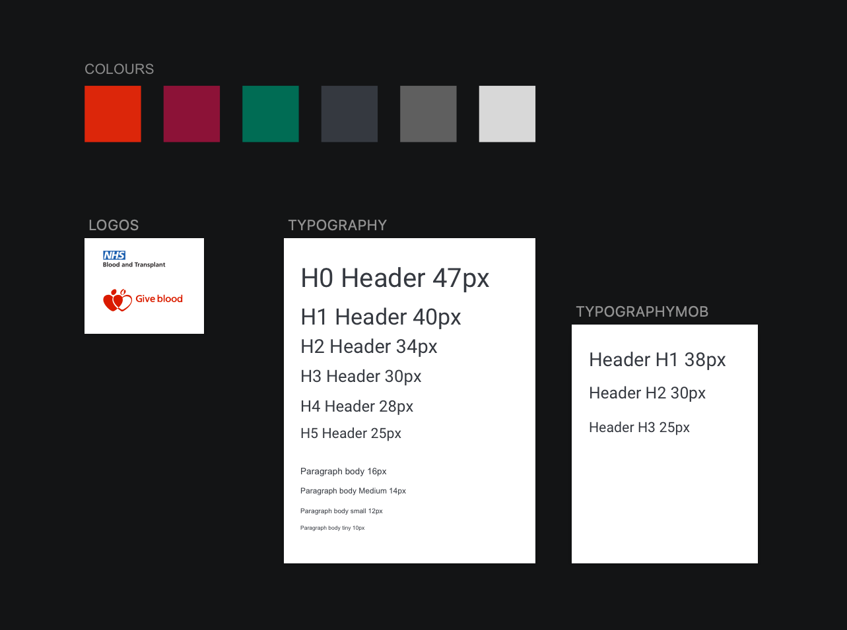Select the medium grey colour swatch

coord(428,113)
